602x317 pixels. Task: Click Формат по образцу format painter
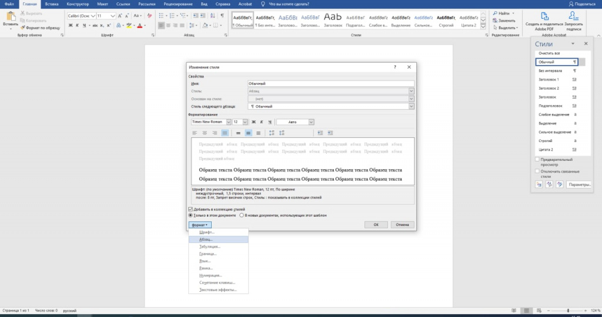pos(41,28)
